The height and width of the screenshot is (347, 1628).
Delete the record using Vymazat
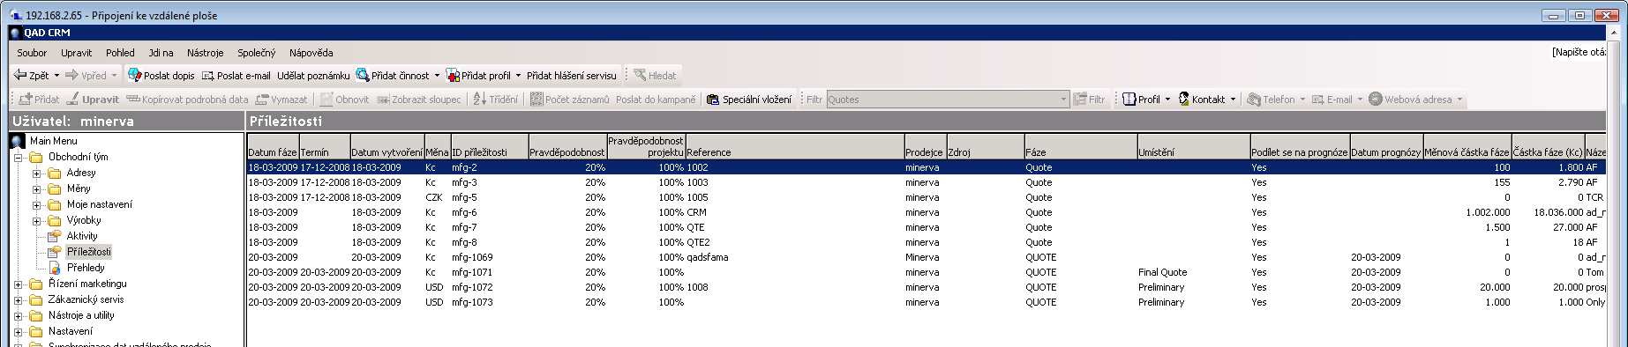pyautogui.click(x=281, y=100)
